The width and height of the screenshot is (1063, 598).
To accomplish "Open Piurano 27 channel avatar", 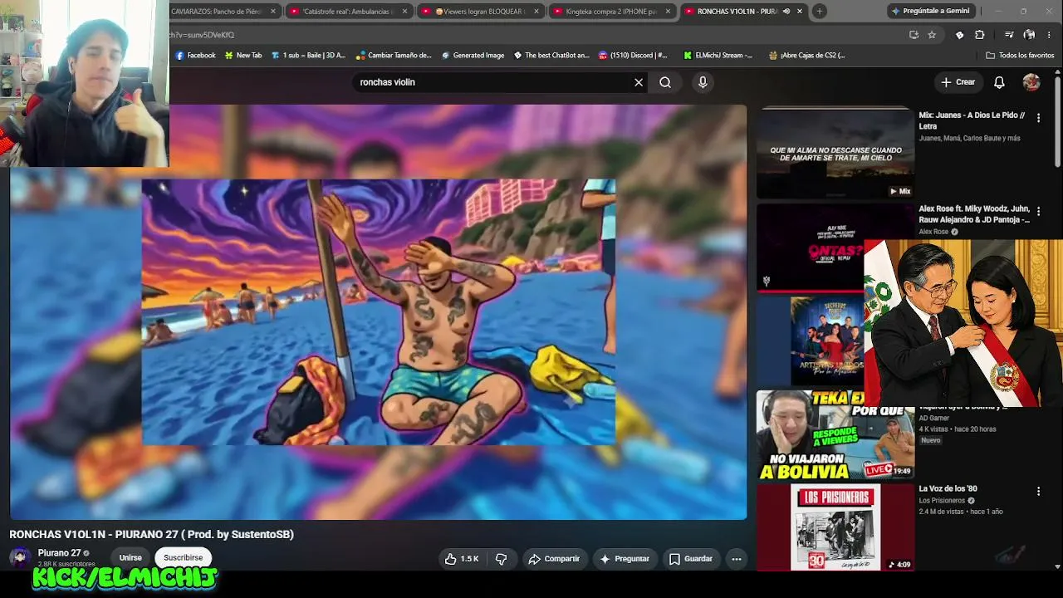I will pos(20,557).
